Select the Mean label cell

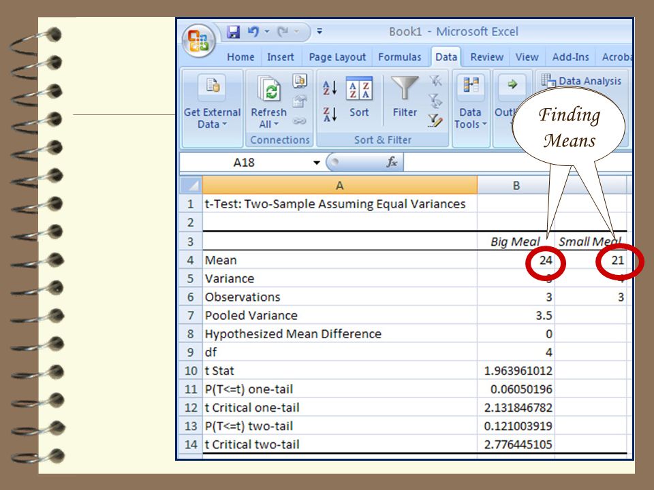[339, 260]
